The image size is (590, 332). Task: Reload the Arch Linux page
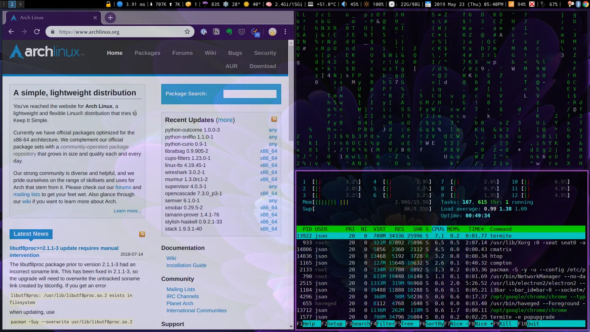37,32
